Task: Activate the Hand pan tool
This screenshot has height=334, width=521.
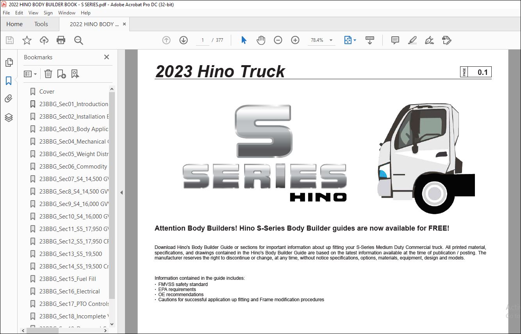Action: pos(261,40)
